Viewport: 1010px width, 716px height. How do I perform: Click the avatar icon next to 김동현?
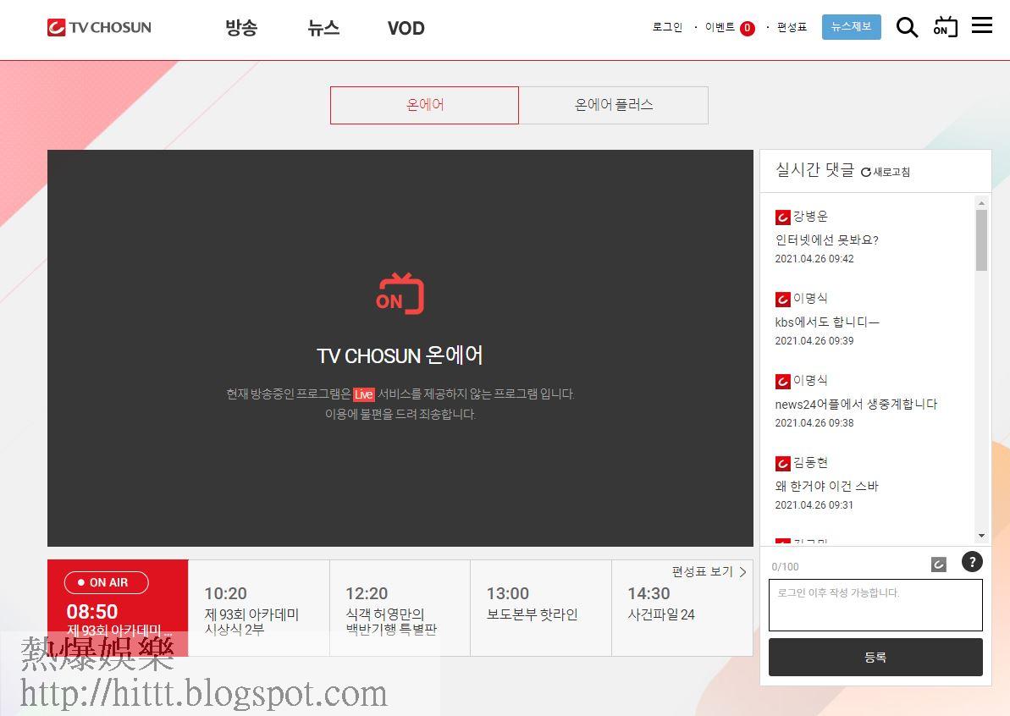point(782,463)
